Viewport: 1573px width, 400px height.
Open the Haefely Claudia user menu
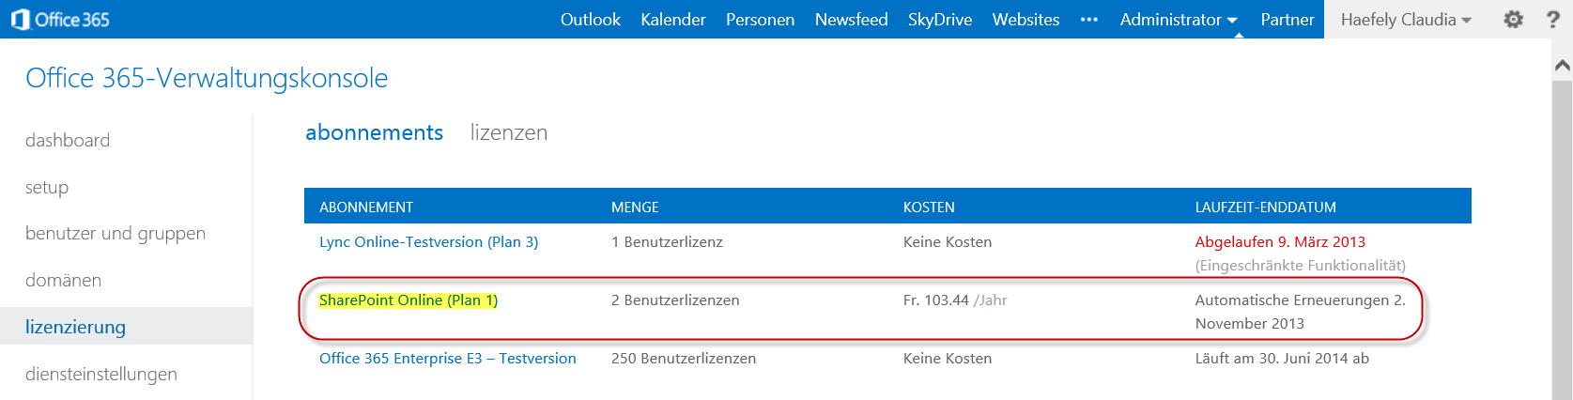click(1406, 19)
